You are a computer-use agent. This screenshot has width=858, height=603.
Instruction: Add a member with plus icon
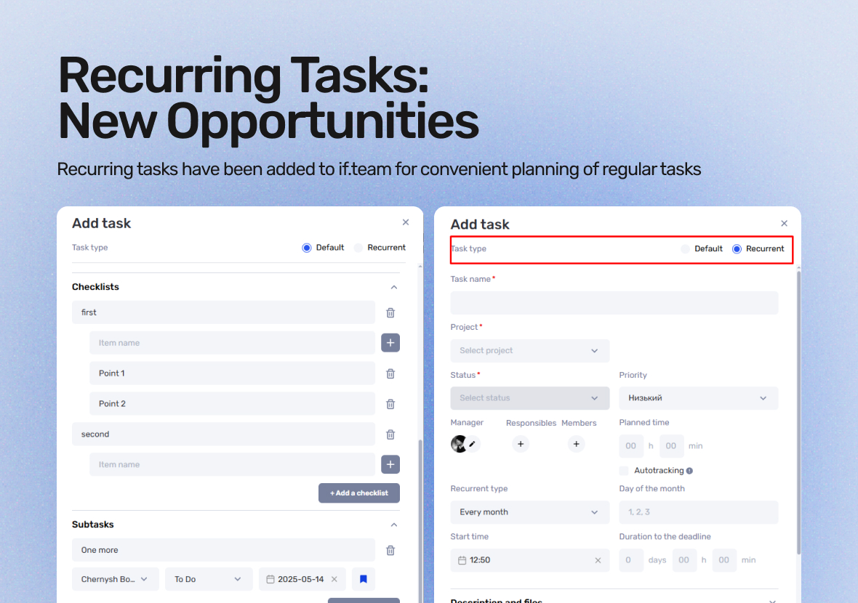tap(576, 444)
